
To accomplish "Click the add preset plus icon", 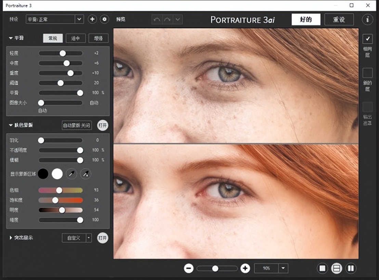I will (92, 19).
